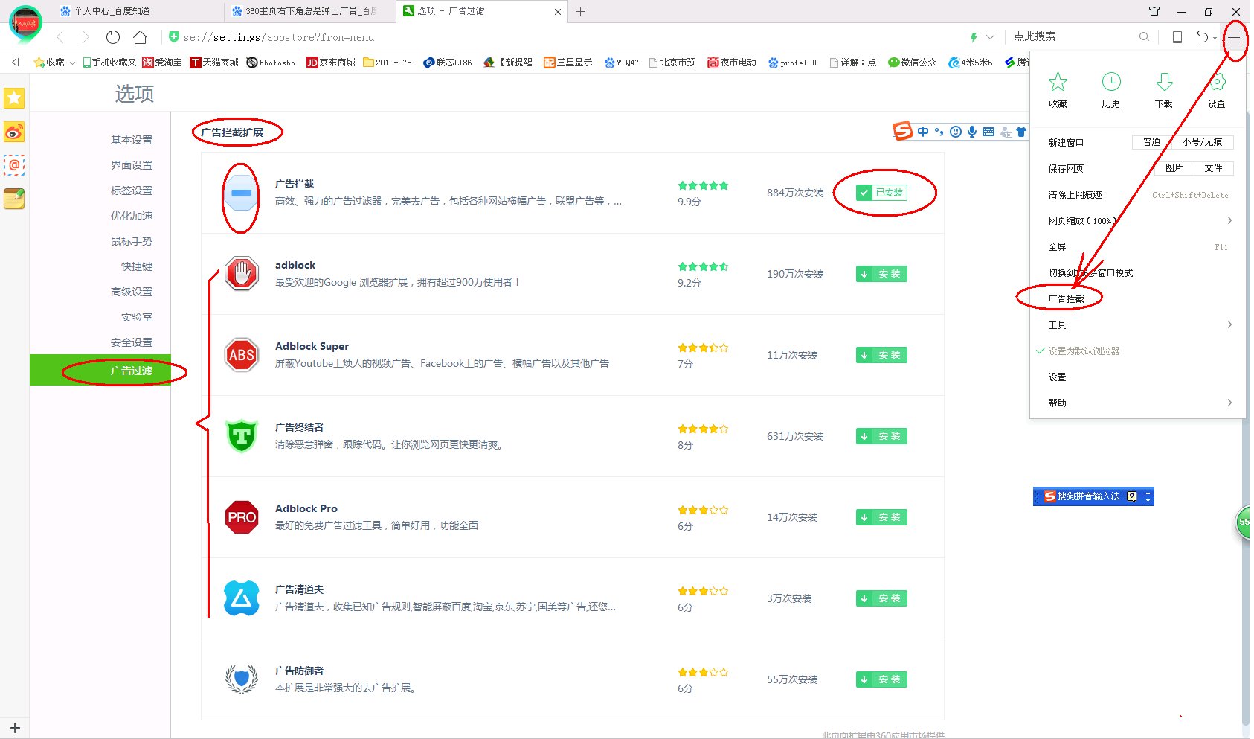Click the Sogou microphone input icon
Screen dimensions: 1254x739
(971, 132)
